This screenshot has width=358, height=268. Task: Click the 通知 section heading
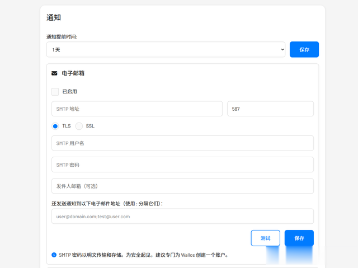[x=54, y=17]
